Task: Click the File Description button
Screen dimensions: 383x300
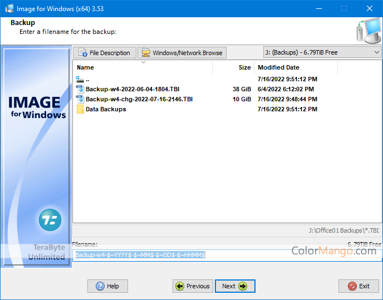Action: coord(105,53)
